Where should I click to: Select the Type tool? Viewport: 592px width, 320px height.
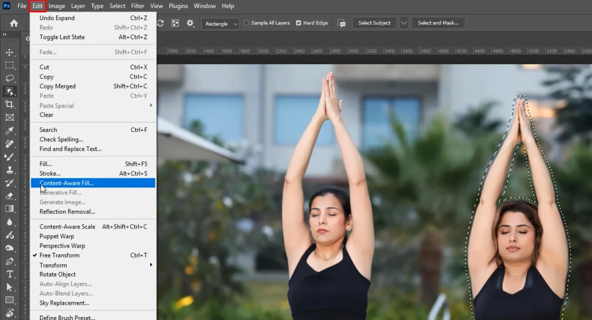click(x=10, y=274)
